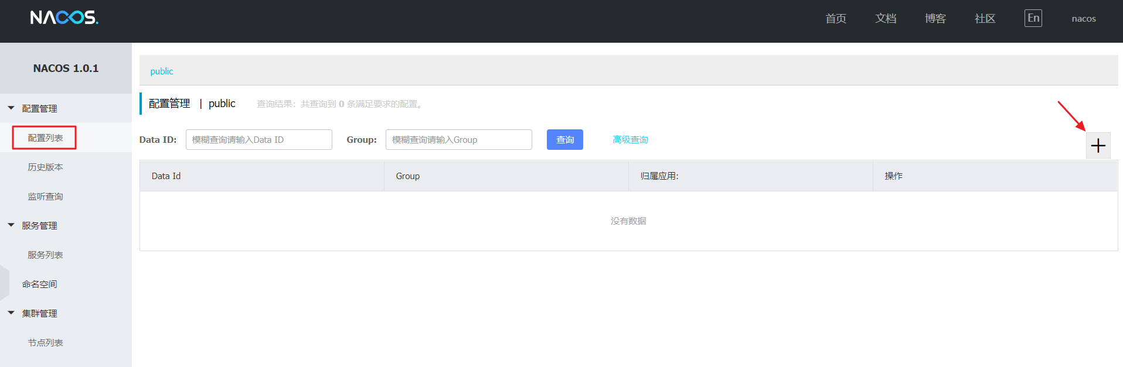Go to 监听查询 page
Image resolution: width=1123 pixels, height=367 pixels.
click(x=45, y=197)
